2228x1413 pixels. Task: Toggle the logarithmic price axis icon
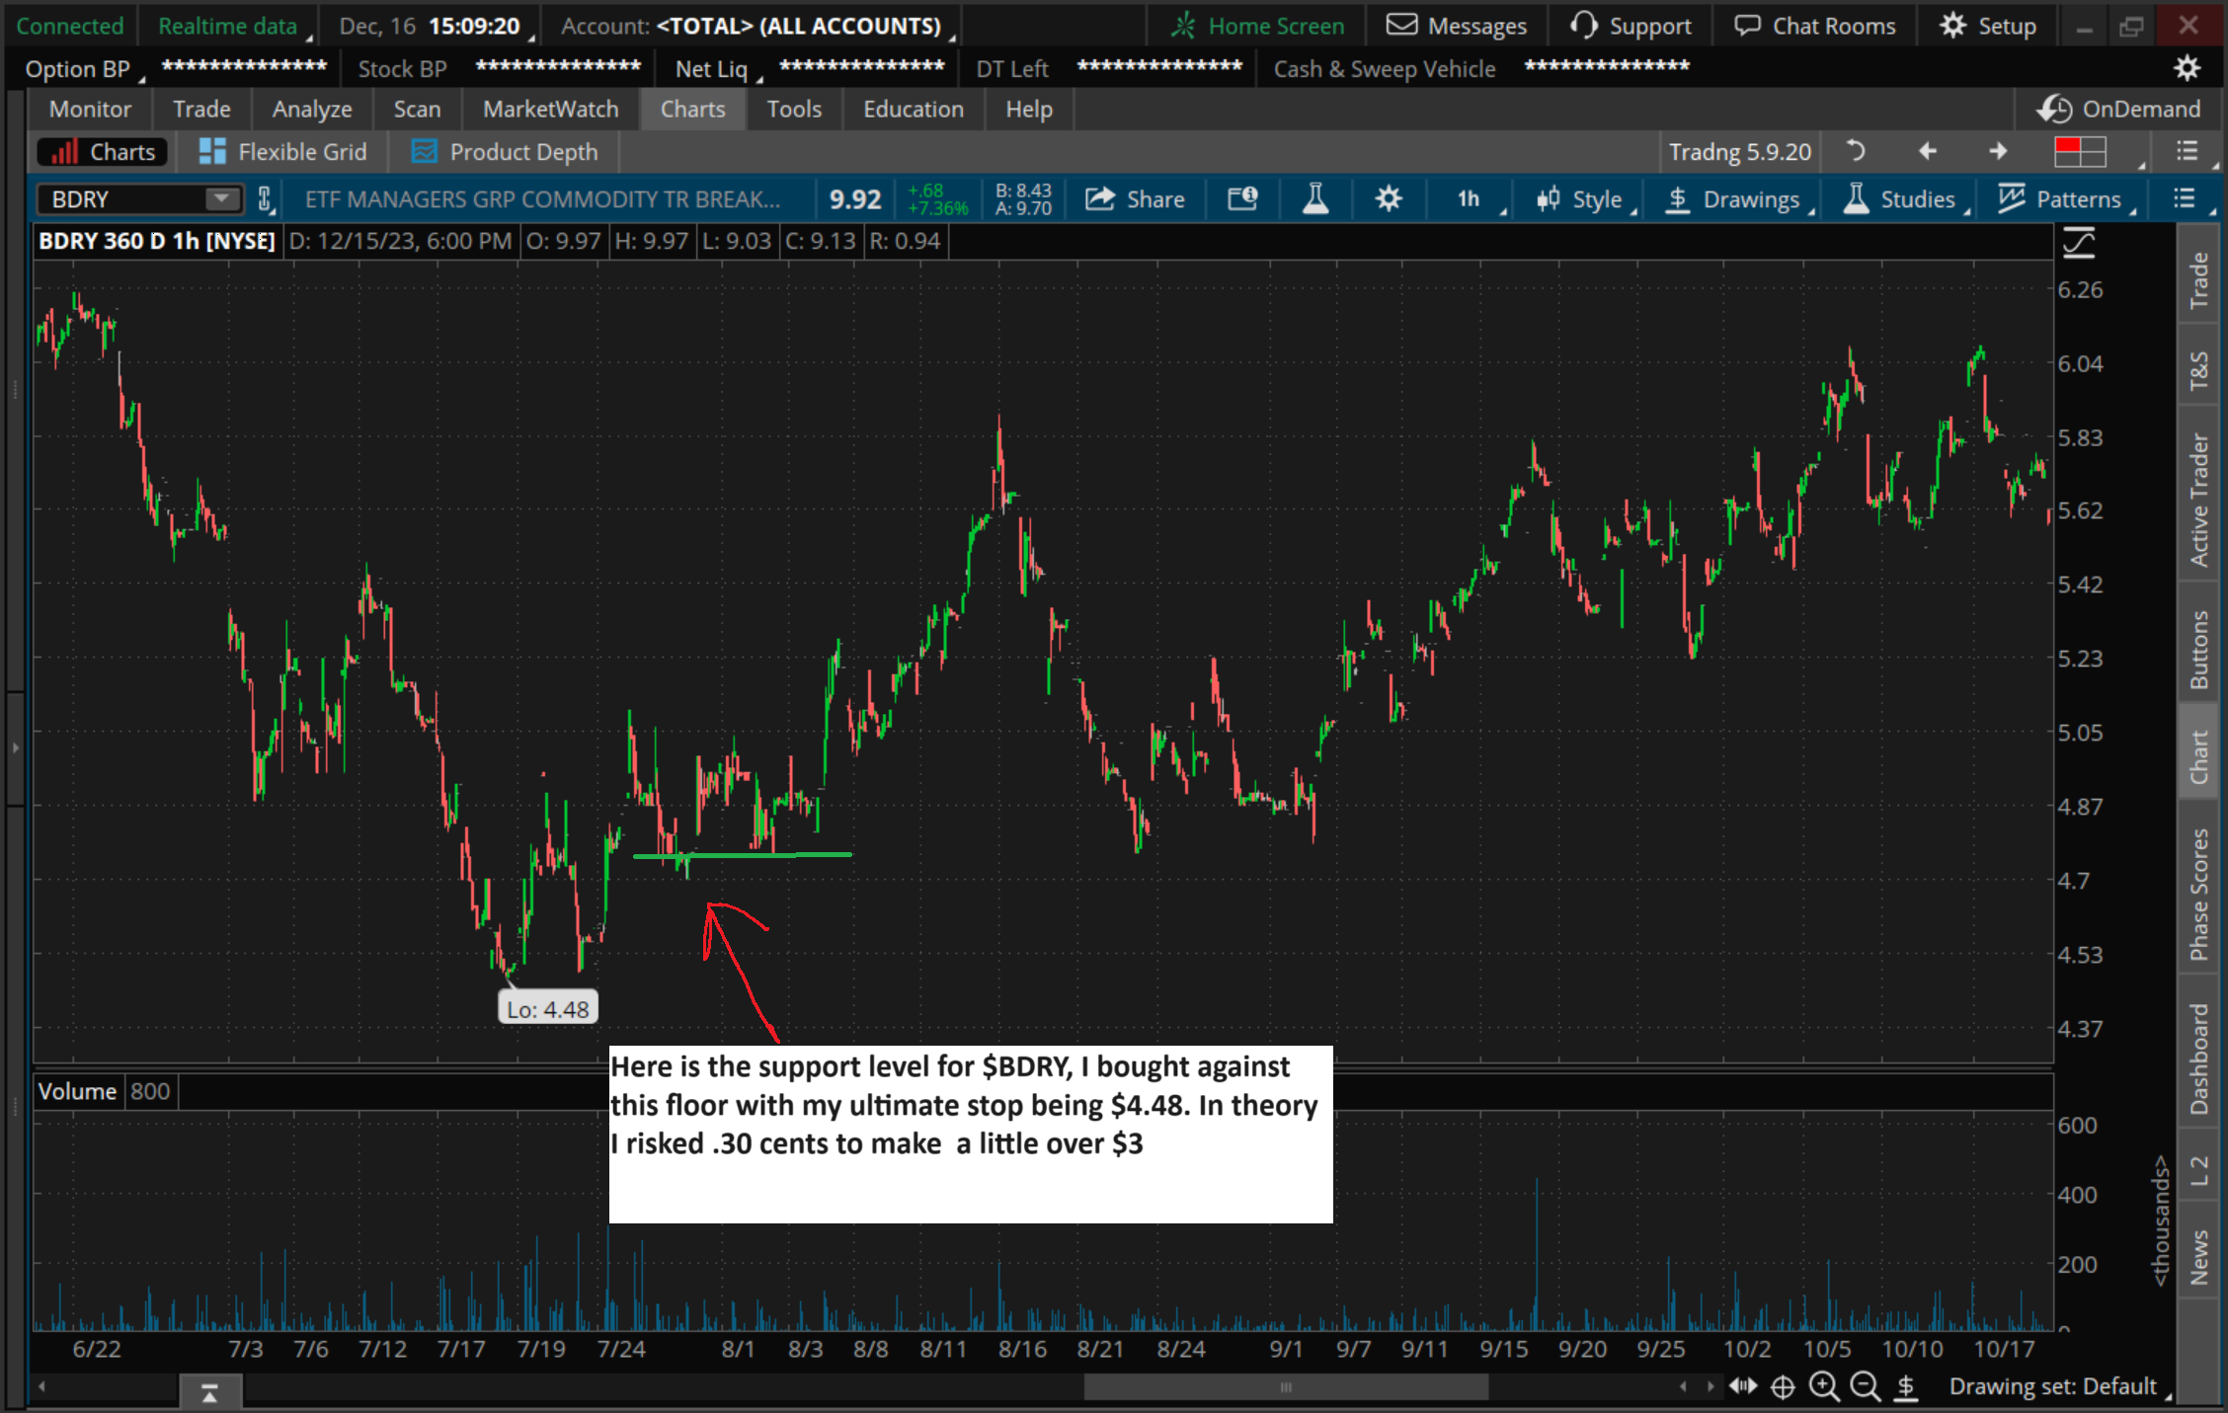click(x=2079, y=243)
